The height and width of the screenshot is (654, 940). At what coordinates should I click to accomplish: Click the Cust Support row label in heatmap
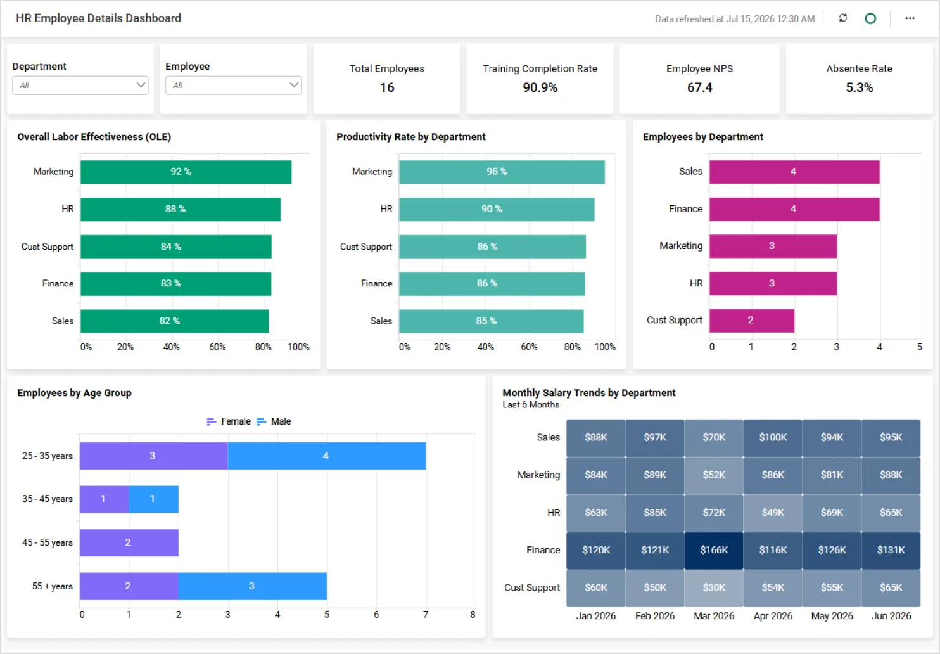click(x=532, y=588)
